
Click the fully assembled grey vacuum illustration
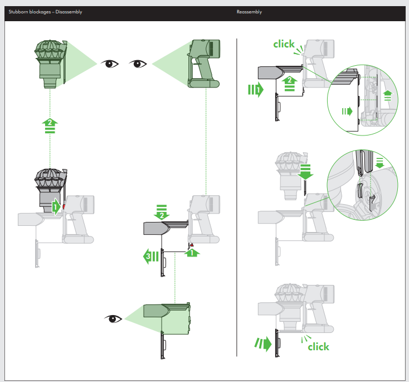[296, 320]
